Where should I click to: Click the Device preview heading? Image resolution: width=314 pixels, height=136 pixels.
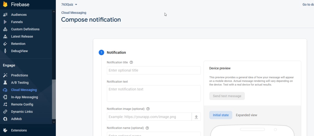point(220,68)
